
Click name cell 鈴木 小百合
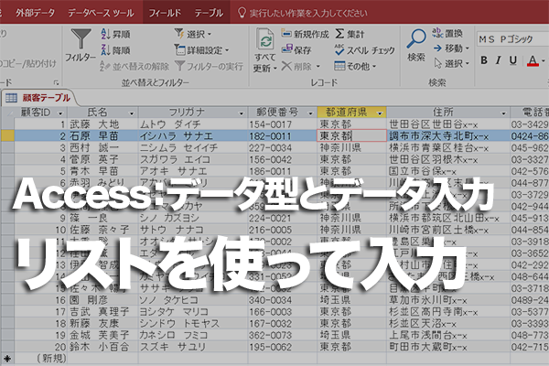102,347
